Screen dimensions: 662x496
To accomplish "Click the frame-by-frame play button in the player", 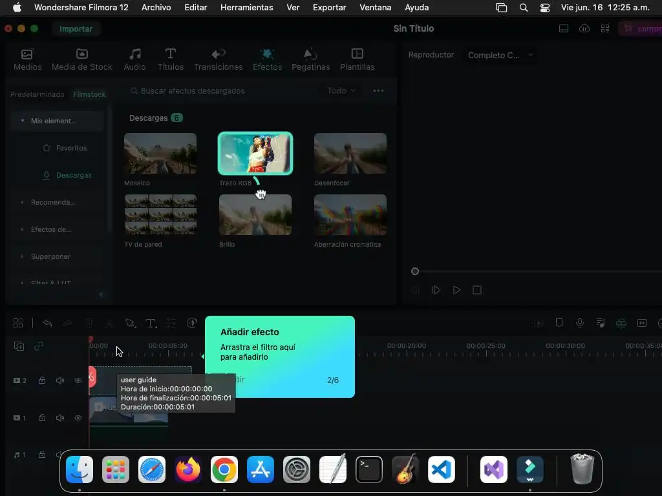I will point(436,290).
